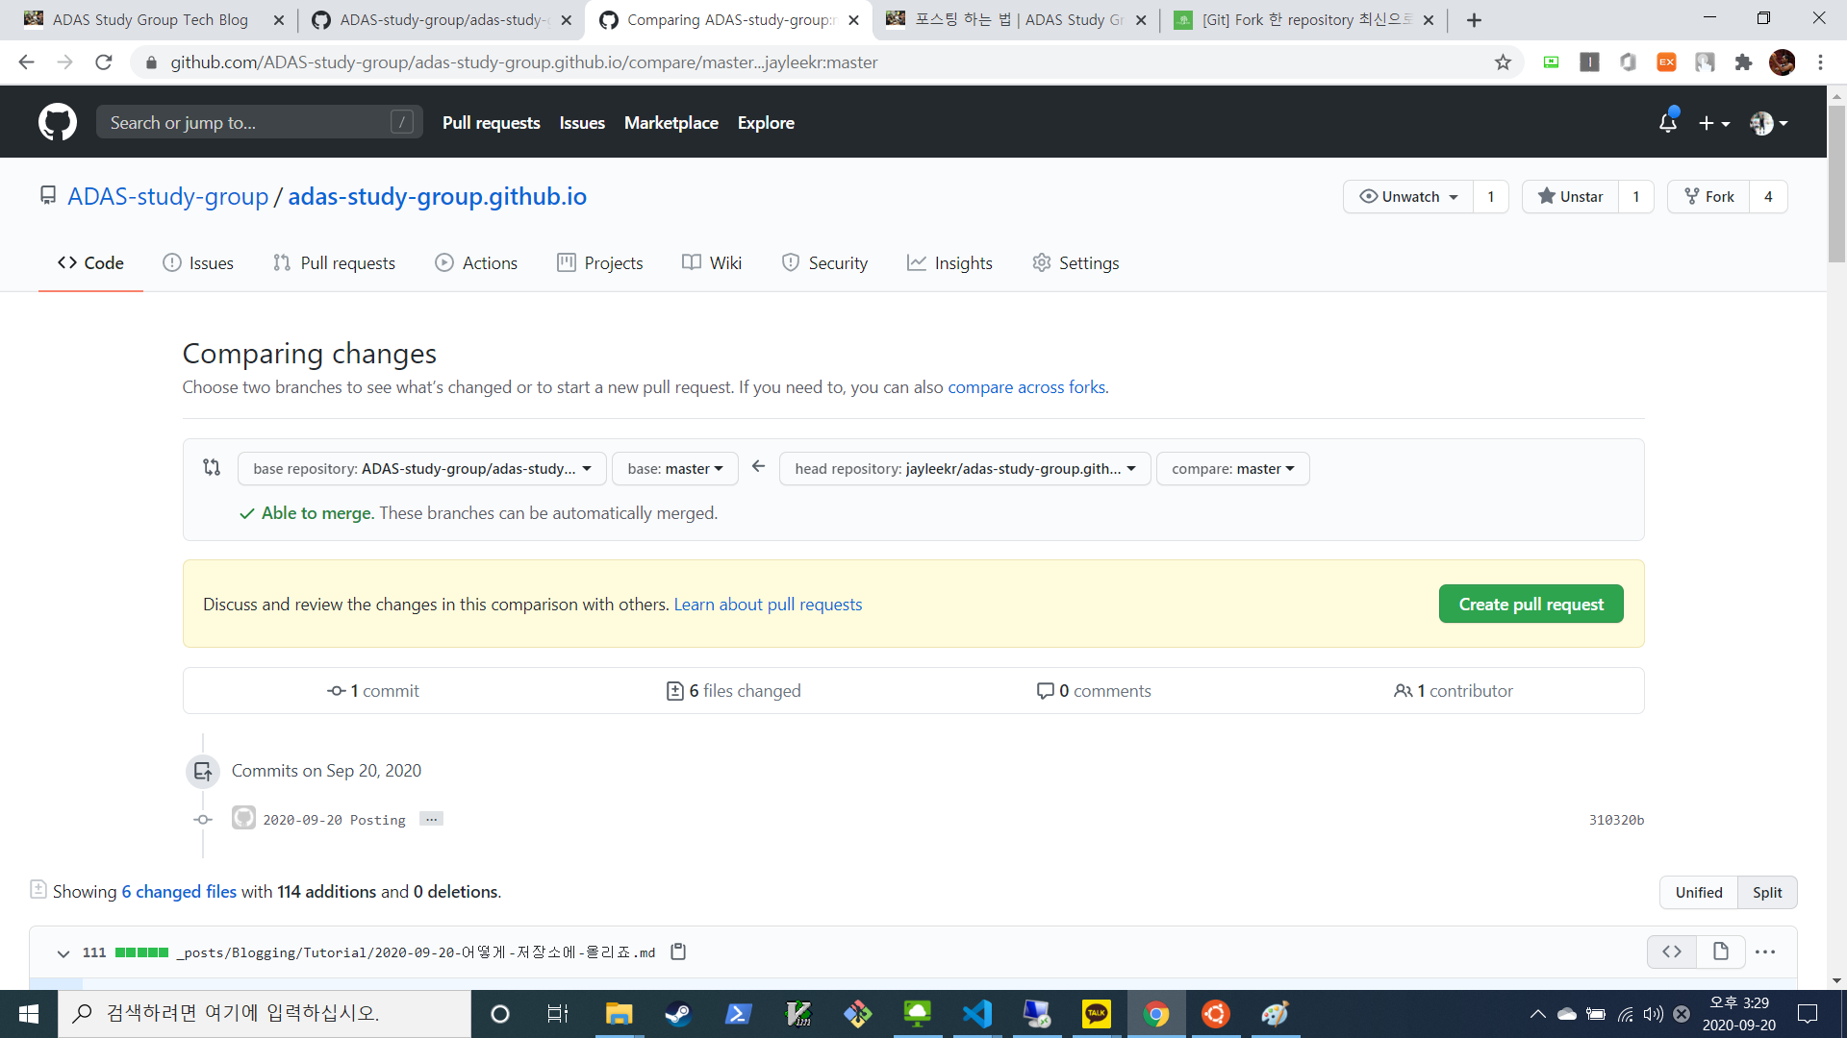The width and height of the screenshot is (1847, 1038).
Task: Display the source diff view icon
Action: (x=1672, y=951)
